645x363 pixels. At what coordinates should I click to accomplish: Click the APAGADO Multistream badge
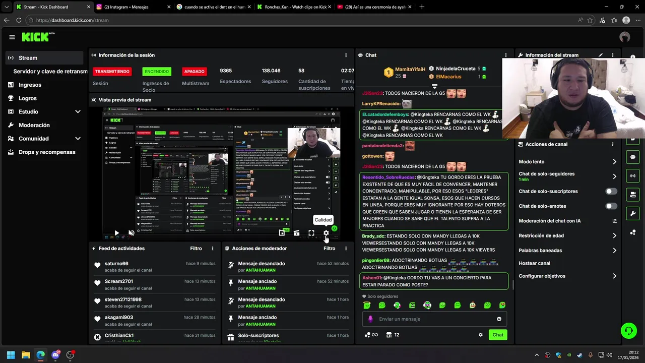pyautogui.click(x=195, y=72)
